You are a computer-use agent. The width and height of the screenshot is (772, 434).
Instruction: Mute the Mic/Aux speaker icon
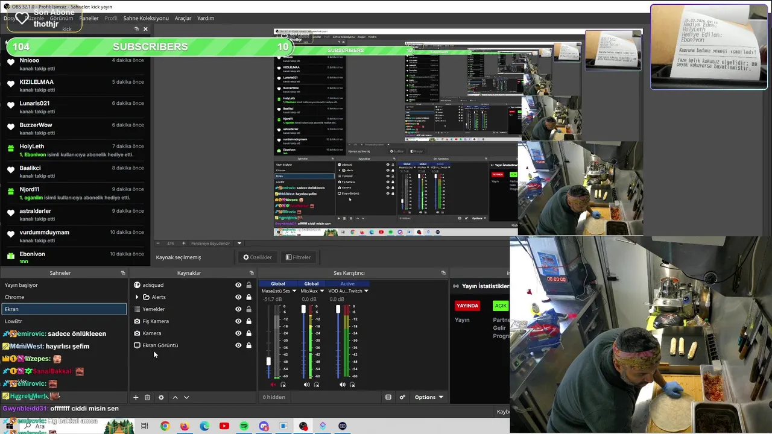tap(306, 385)
